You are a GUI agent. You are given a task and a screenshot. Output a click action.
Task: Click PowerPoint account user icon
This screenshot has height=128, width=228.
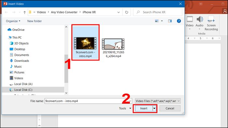(225, 11)
